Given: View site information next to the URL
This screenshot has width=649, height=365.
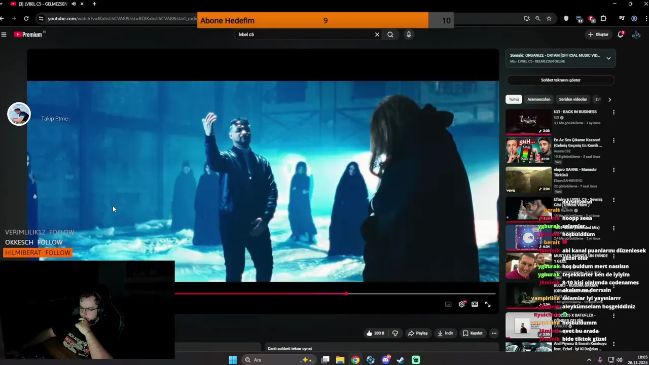Looking at the screenshot, I should click(x=41, y=18).
